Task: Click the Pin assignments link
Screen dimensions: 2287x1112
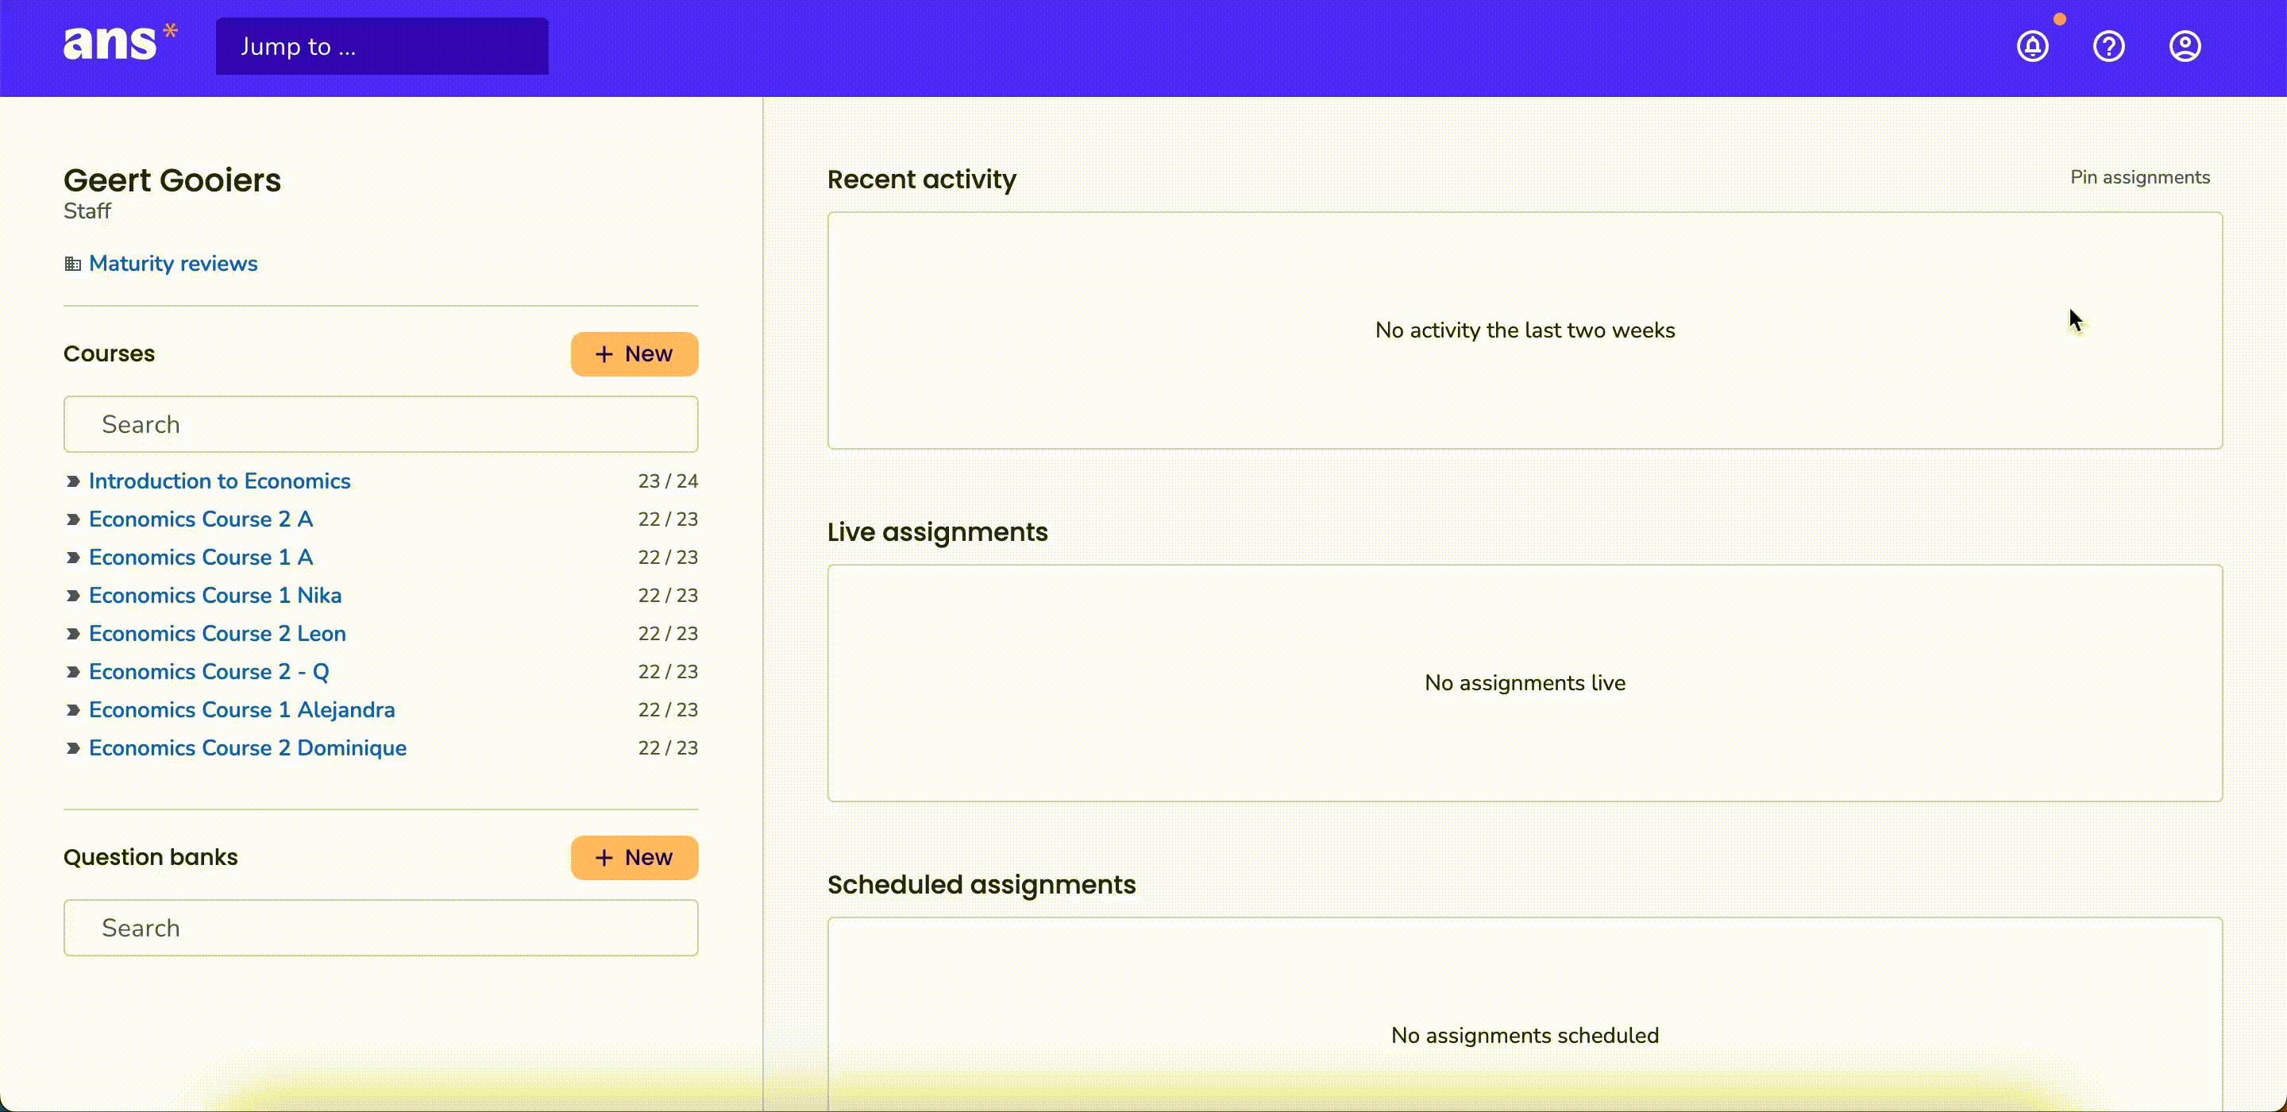Action: click(x=2139, y=178)
